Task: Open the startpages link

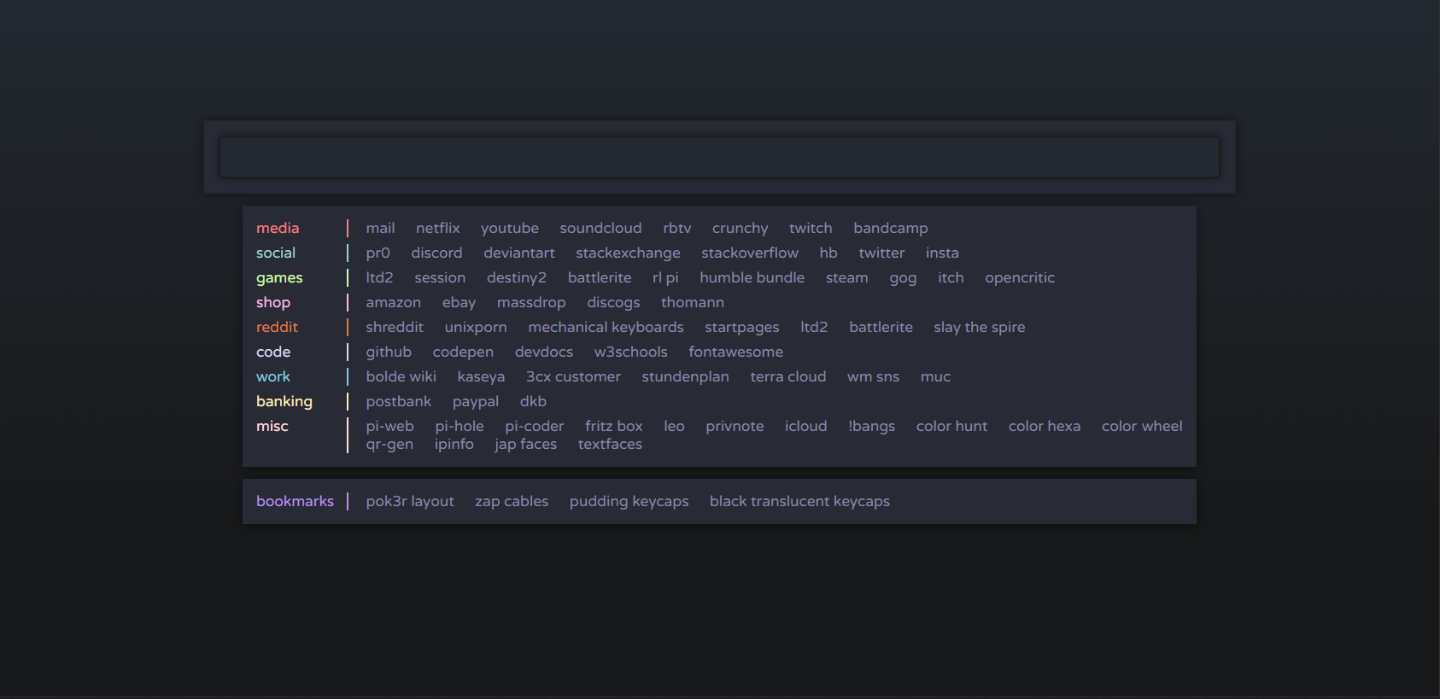Action: (741, 327)
